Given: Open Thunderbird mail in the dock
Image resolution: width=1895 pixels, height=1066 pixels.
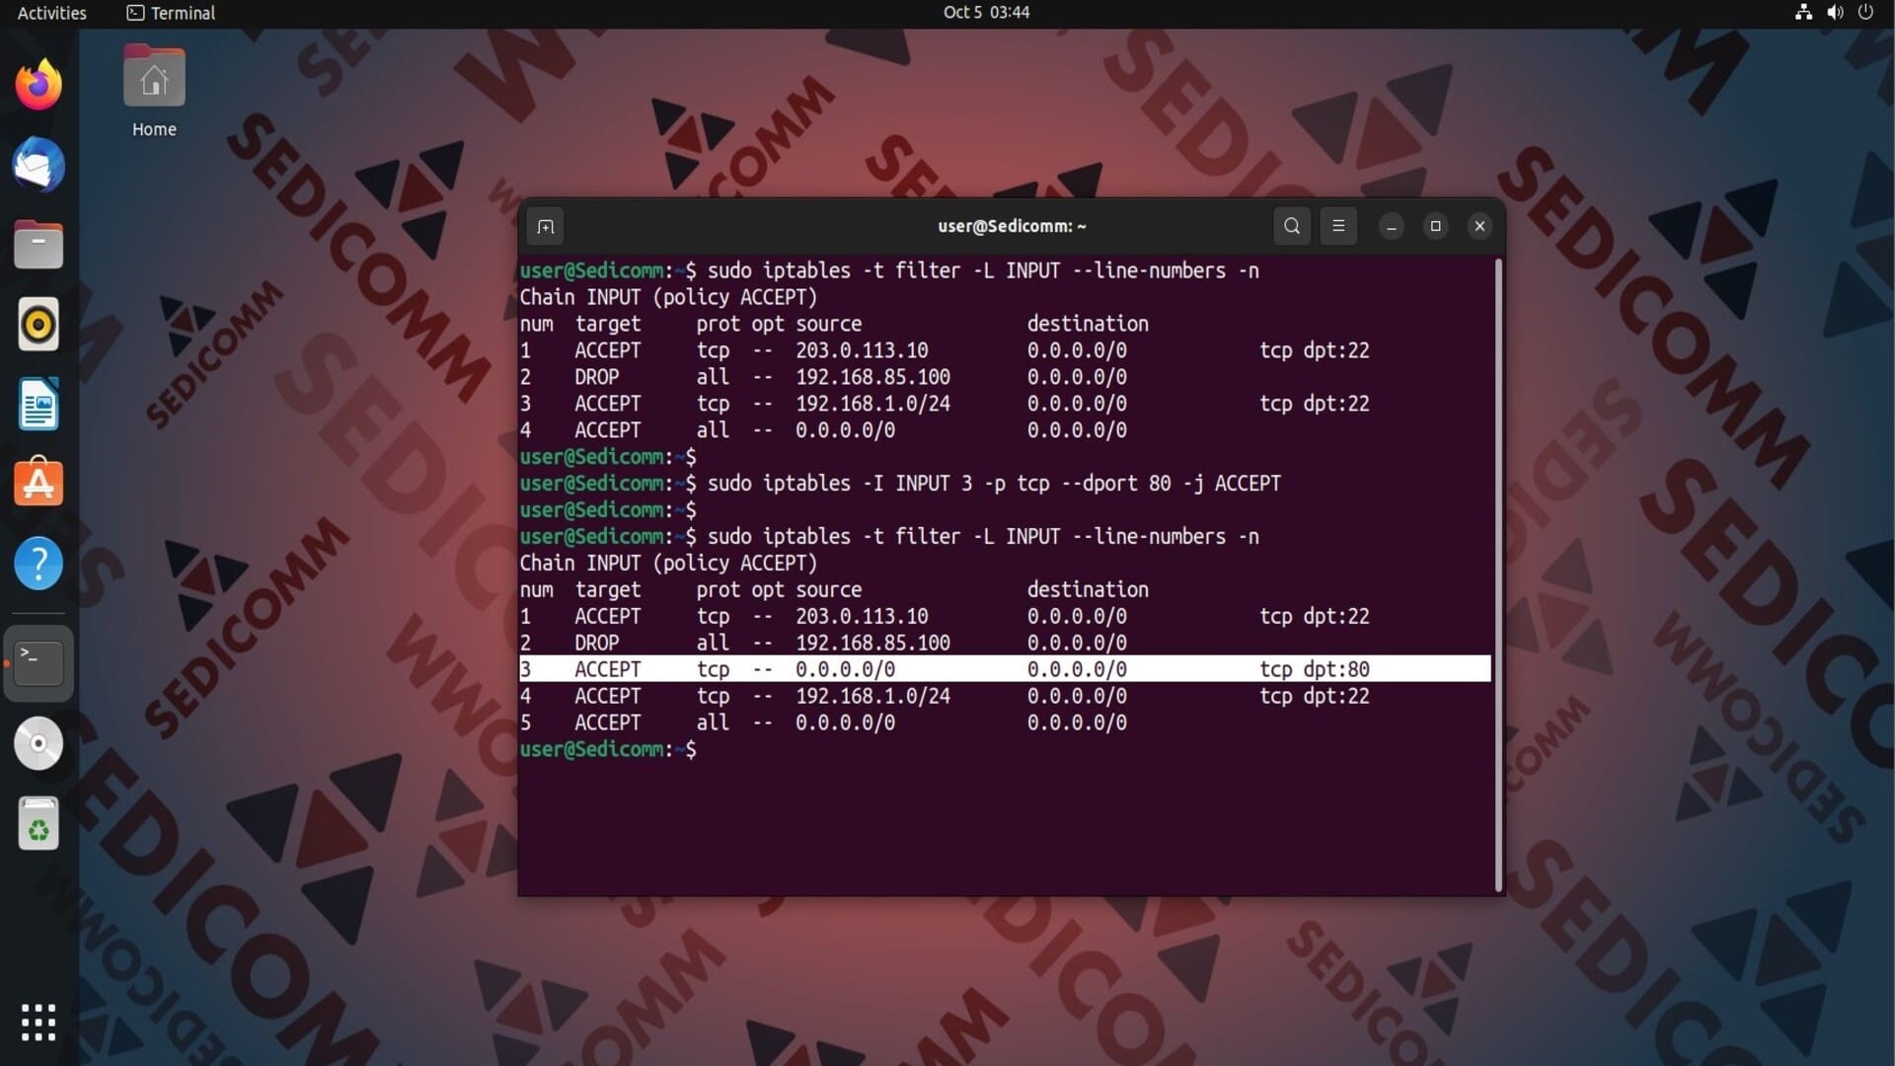Looking at the screenshot, I should [38, 165].
